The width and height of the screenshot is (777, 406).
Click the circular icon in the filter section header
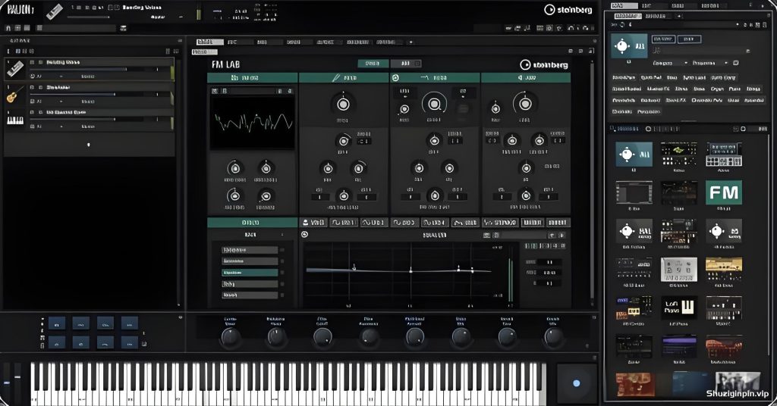coord(395,77)
